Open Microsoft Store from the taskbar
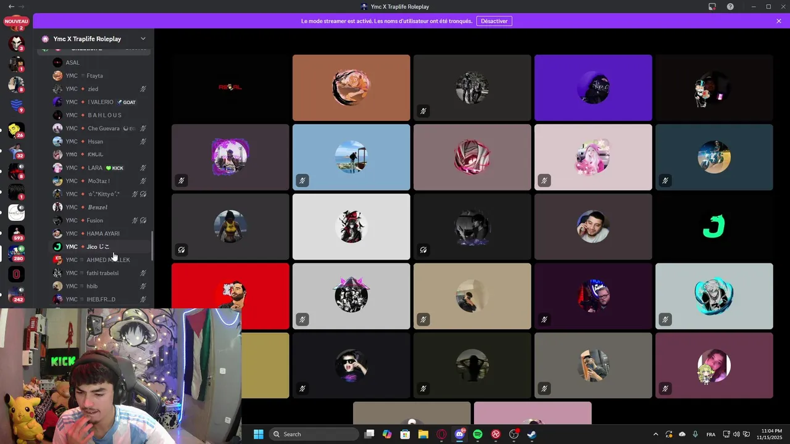Viewport: 790px width, 444px height. pyautogui.click(x=405, y=434)
